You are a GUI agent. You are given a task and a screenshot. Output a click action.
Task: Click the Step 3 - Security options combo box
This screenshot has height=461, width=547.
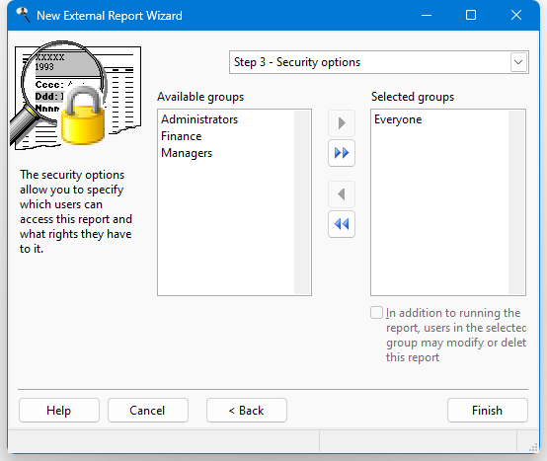coord(379,62)
